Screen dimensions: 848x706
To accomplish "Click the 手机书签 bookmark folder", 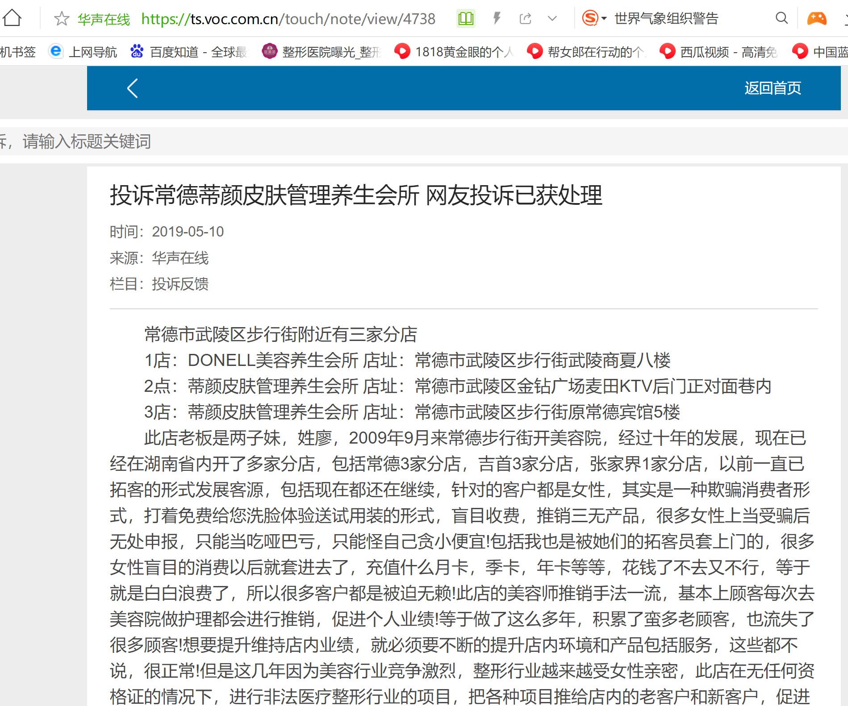I will point(18,52).
